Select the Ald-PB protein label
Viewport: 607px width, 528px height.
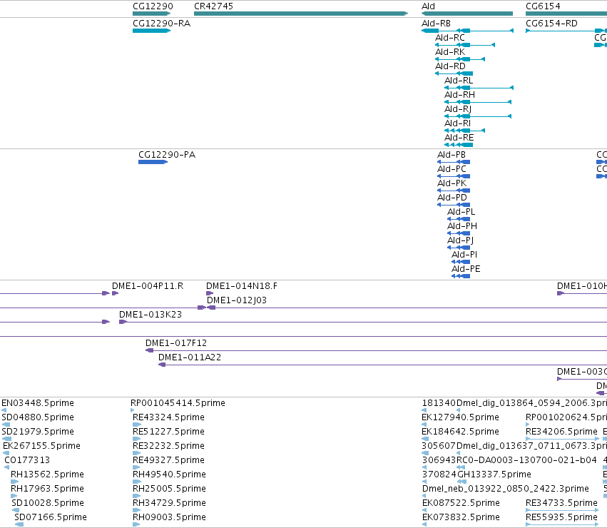(452, 155)
